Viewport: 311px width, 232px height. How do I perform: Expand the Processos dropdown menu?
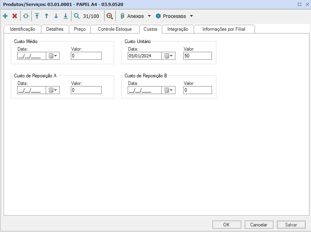point(191,16)
